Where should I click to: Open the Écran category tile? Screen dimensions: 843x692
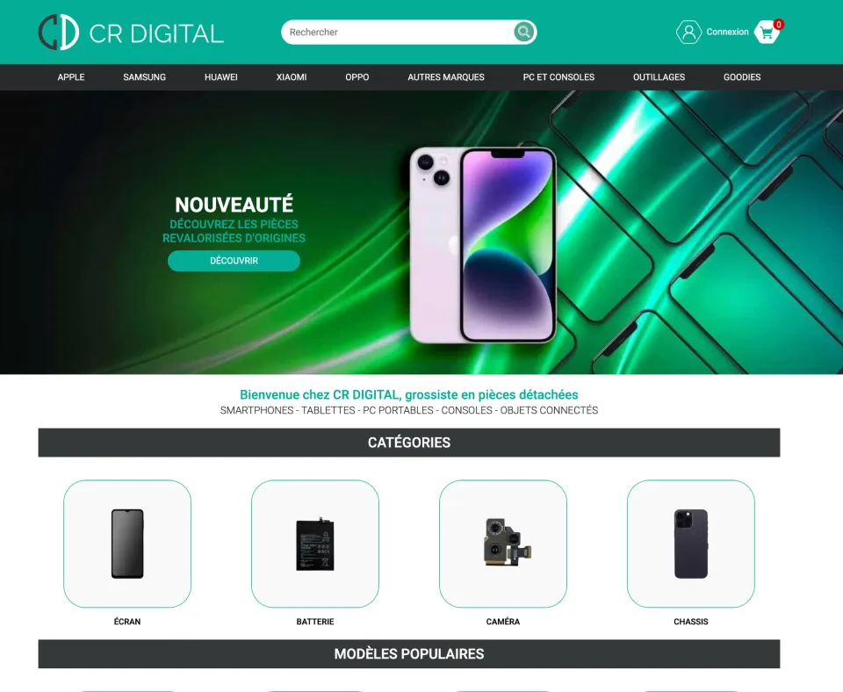pos(127,544)
